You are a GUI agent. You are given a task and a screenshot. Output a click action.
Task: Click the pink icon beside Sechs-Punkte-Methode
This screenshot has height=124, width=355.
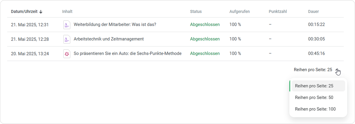[67, 54]
